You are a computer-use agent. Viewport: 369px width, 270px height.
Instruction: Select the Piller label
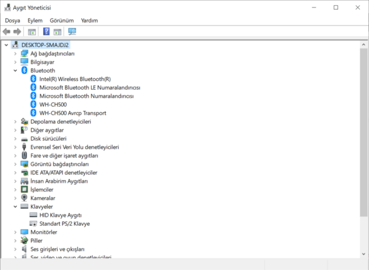(36, 240)
